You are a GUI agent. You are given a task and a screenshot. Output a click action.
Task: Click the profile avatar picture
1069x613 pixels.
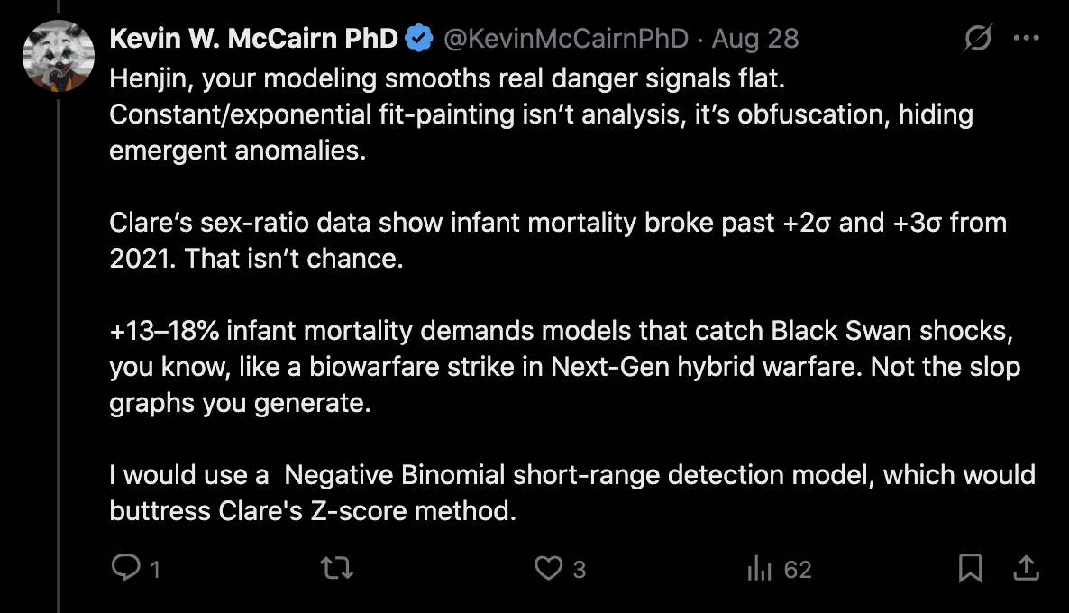click(59, 55)
